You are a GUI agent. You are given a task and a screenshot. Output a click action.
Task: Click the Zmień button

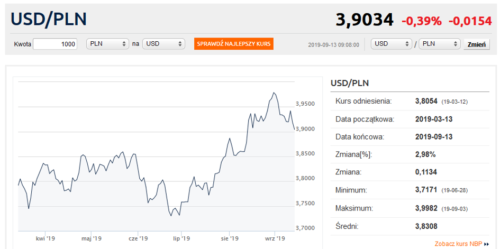click(x=476, y=44)
